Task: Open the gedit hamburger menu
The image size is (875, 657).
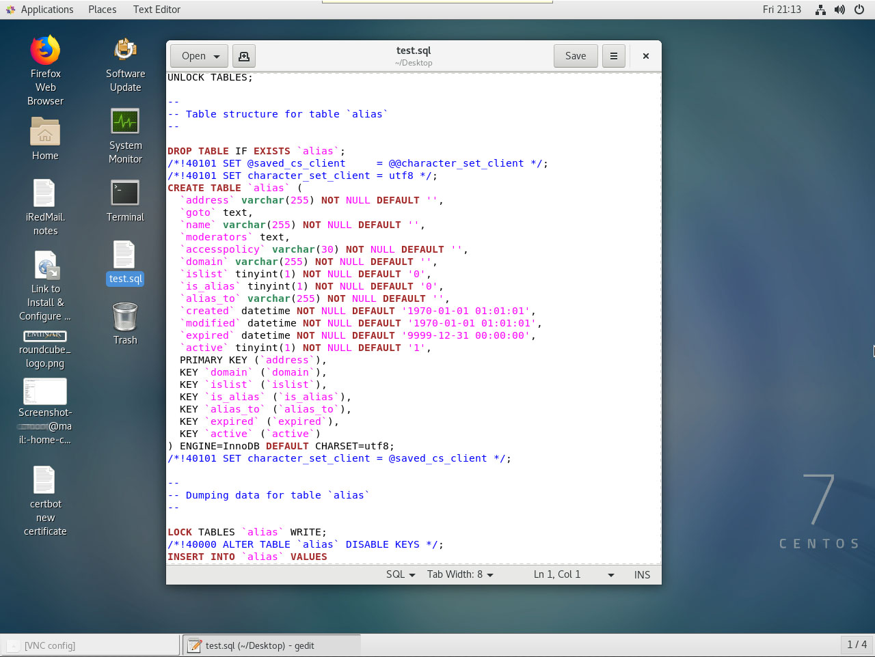Action: tap(613, 56)
